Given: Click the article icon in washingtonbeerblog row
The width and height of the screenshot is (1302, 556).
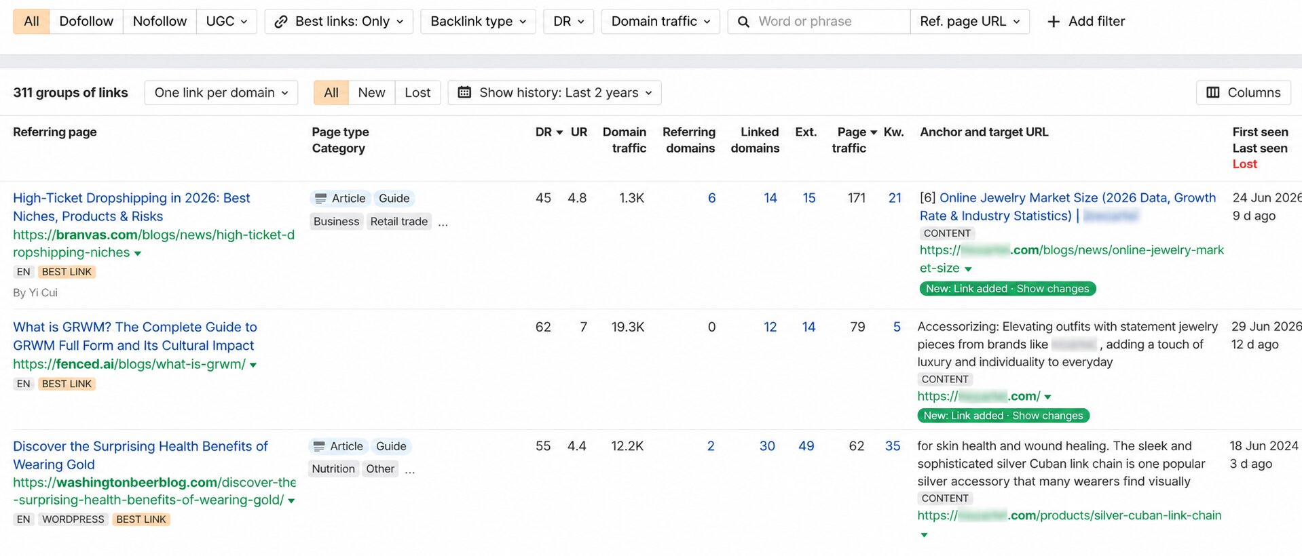Looking at the screenshot, I should [x=319, y=447].
